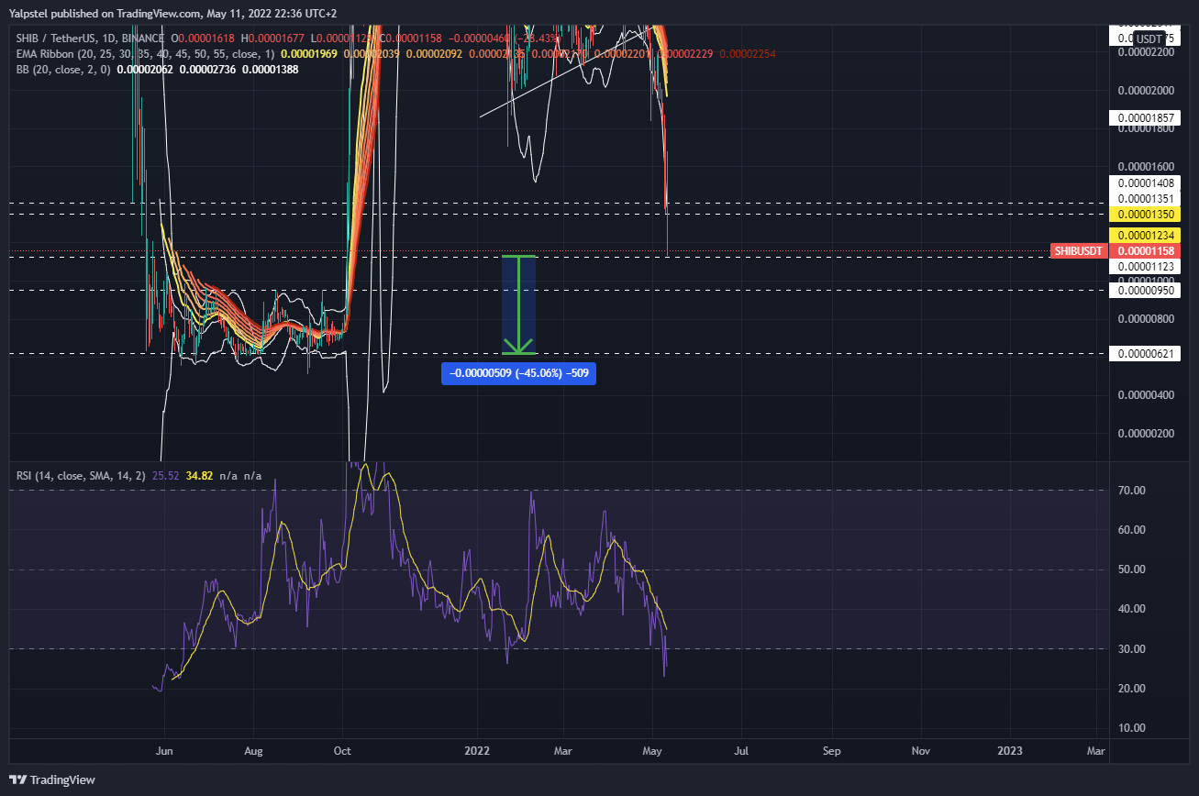
Task: Click the 0.00000800 price axis tick
Action: 1145,319
